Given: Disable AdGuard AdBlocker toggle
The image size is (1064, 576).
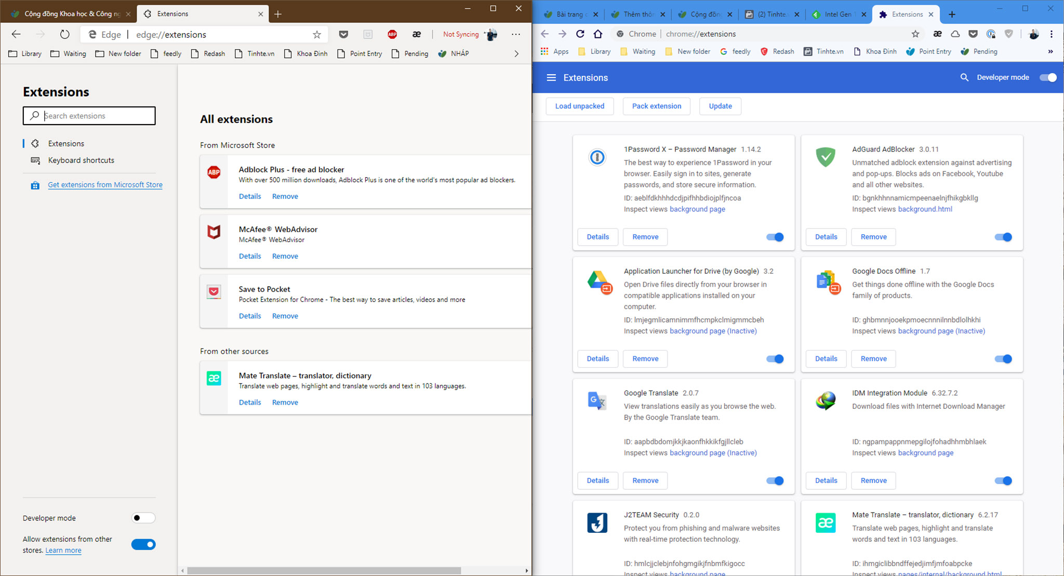Looking at the screenshot, I should (1003, 237).
